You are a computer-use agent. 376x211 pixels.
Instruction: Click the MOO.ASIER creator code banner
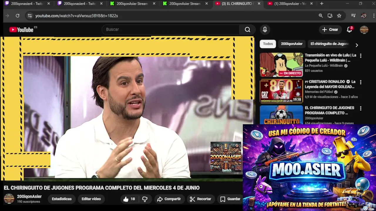point(309,168)
